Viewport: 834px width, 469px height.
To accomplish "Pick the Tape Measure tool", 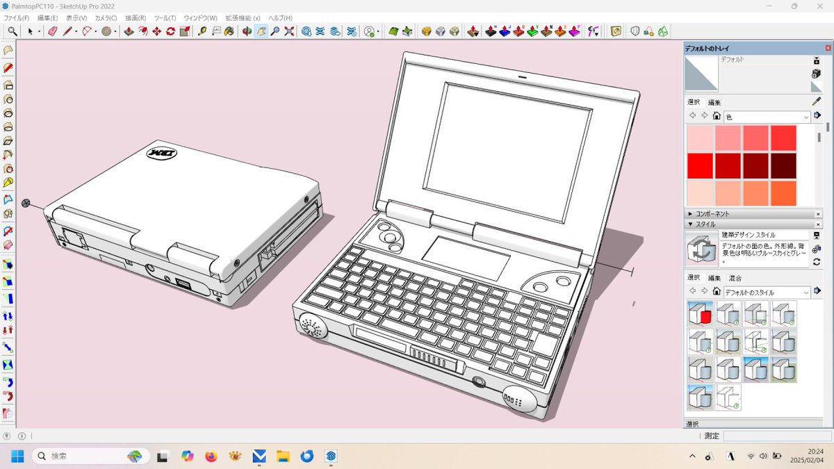I will (x=202, y=31).
